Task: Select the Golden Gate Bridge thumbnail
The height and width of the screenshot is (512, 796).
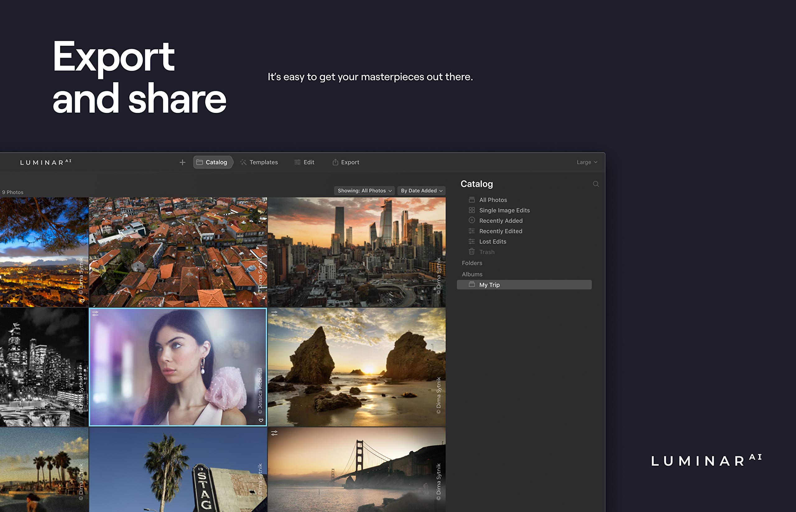Action: coord(356,469)
